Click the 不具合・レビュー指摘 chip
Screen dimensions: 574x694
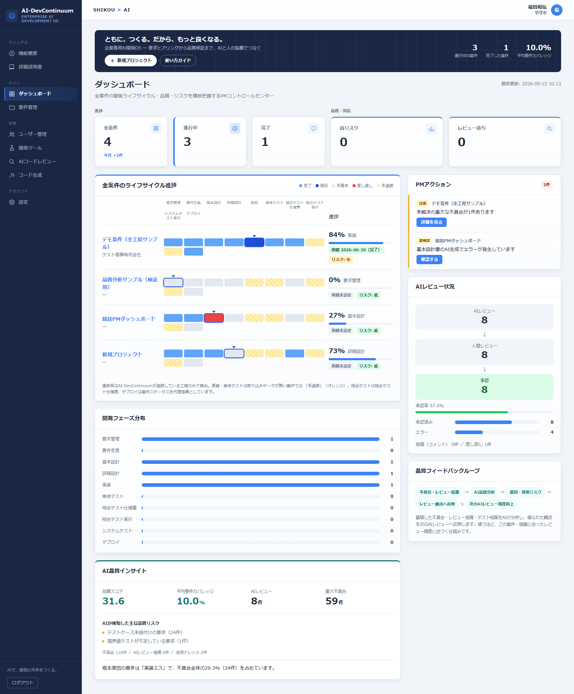click(x=439, y=492)
